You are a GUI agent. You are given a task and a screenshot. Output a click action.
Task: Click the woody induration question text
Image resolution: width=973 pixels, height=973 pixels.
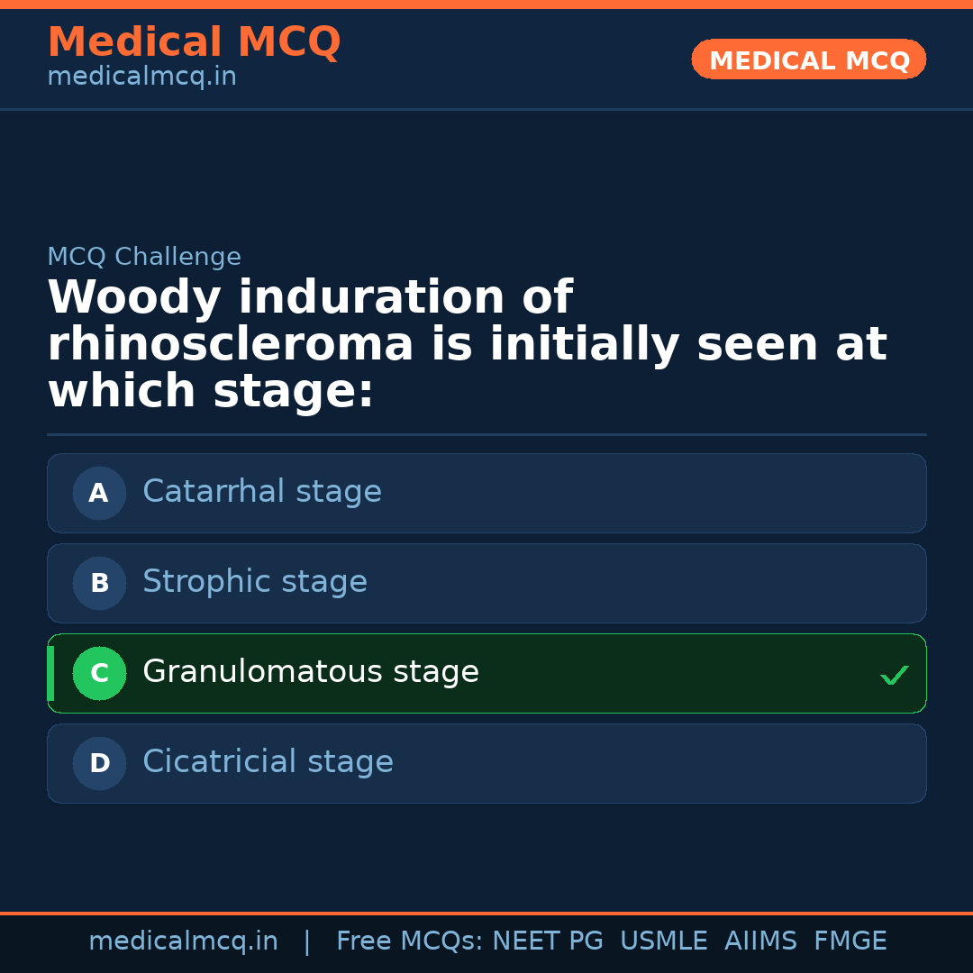467,344
